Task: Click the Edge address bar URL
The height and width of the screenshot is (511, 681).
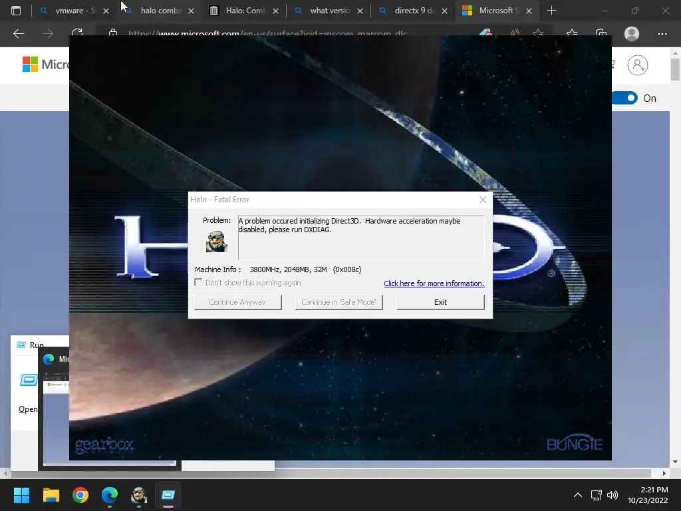Action: (x=267, y=33)
